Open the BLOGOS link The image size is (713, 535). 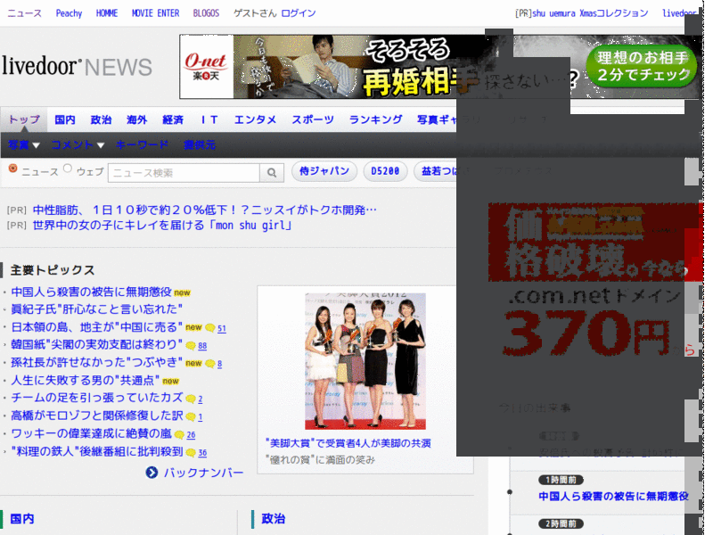coord(206,13)
